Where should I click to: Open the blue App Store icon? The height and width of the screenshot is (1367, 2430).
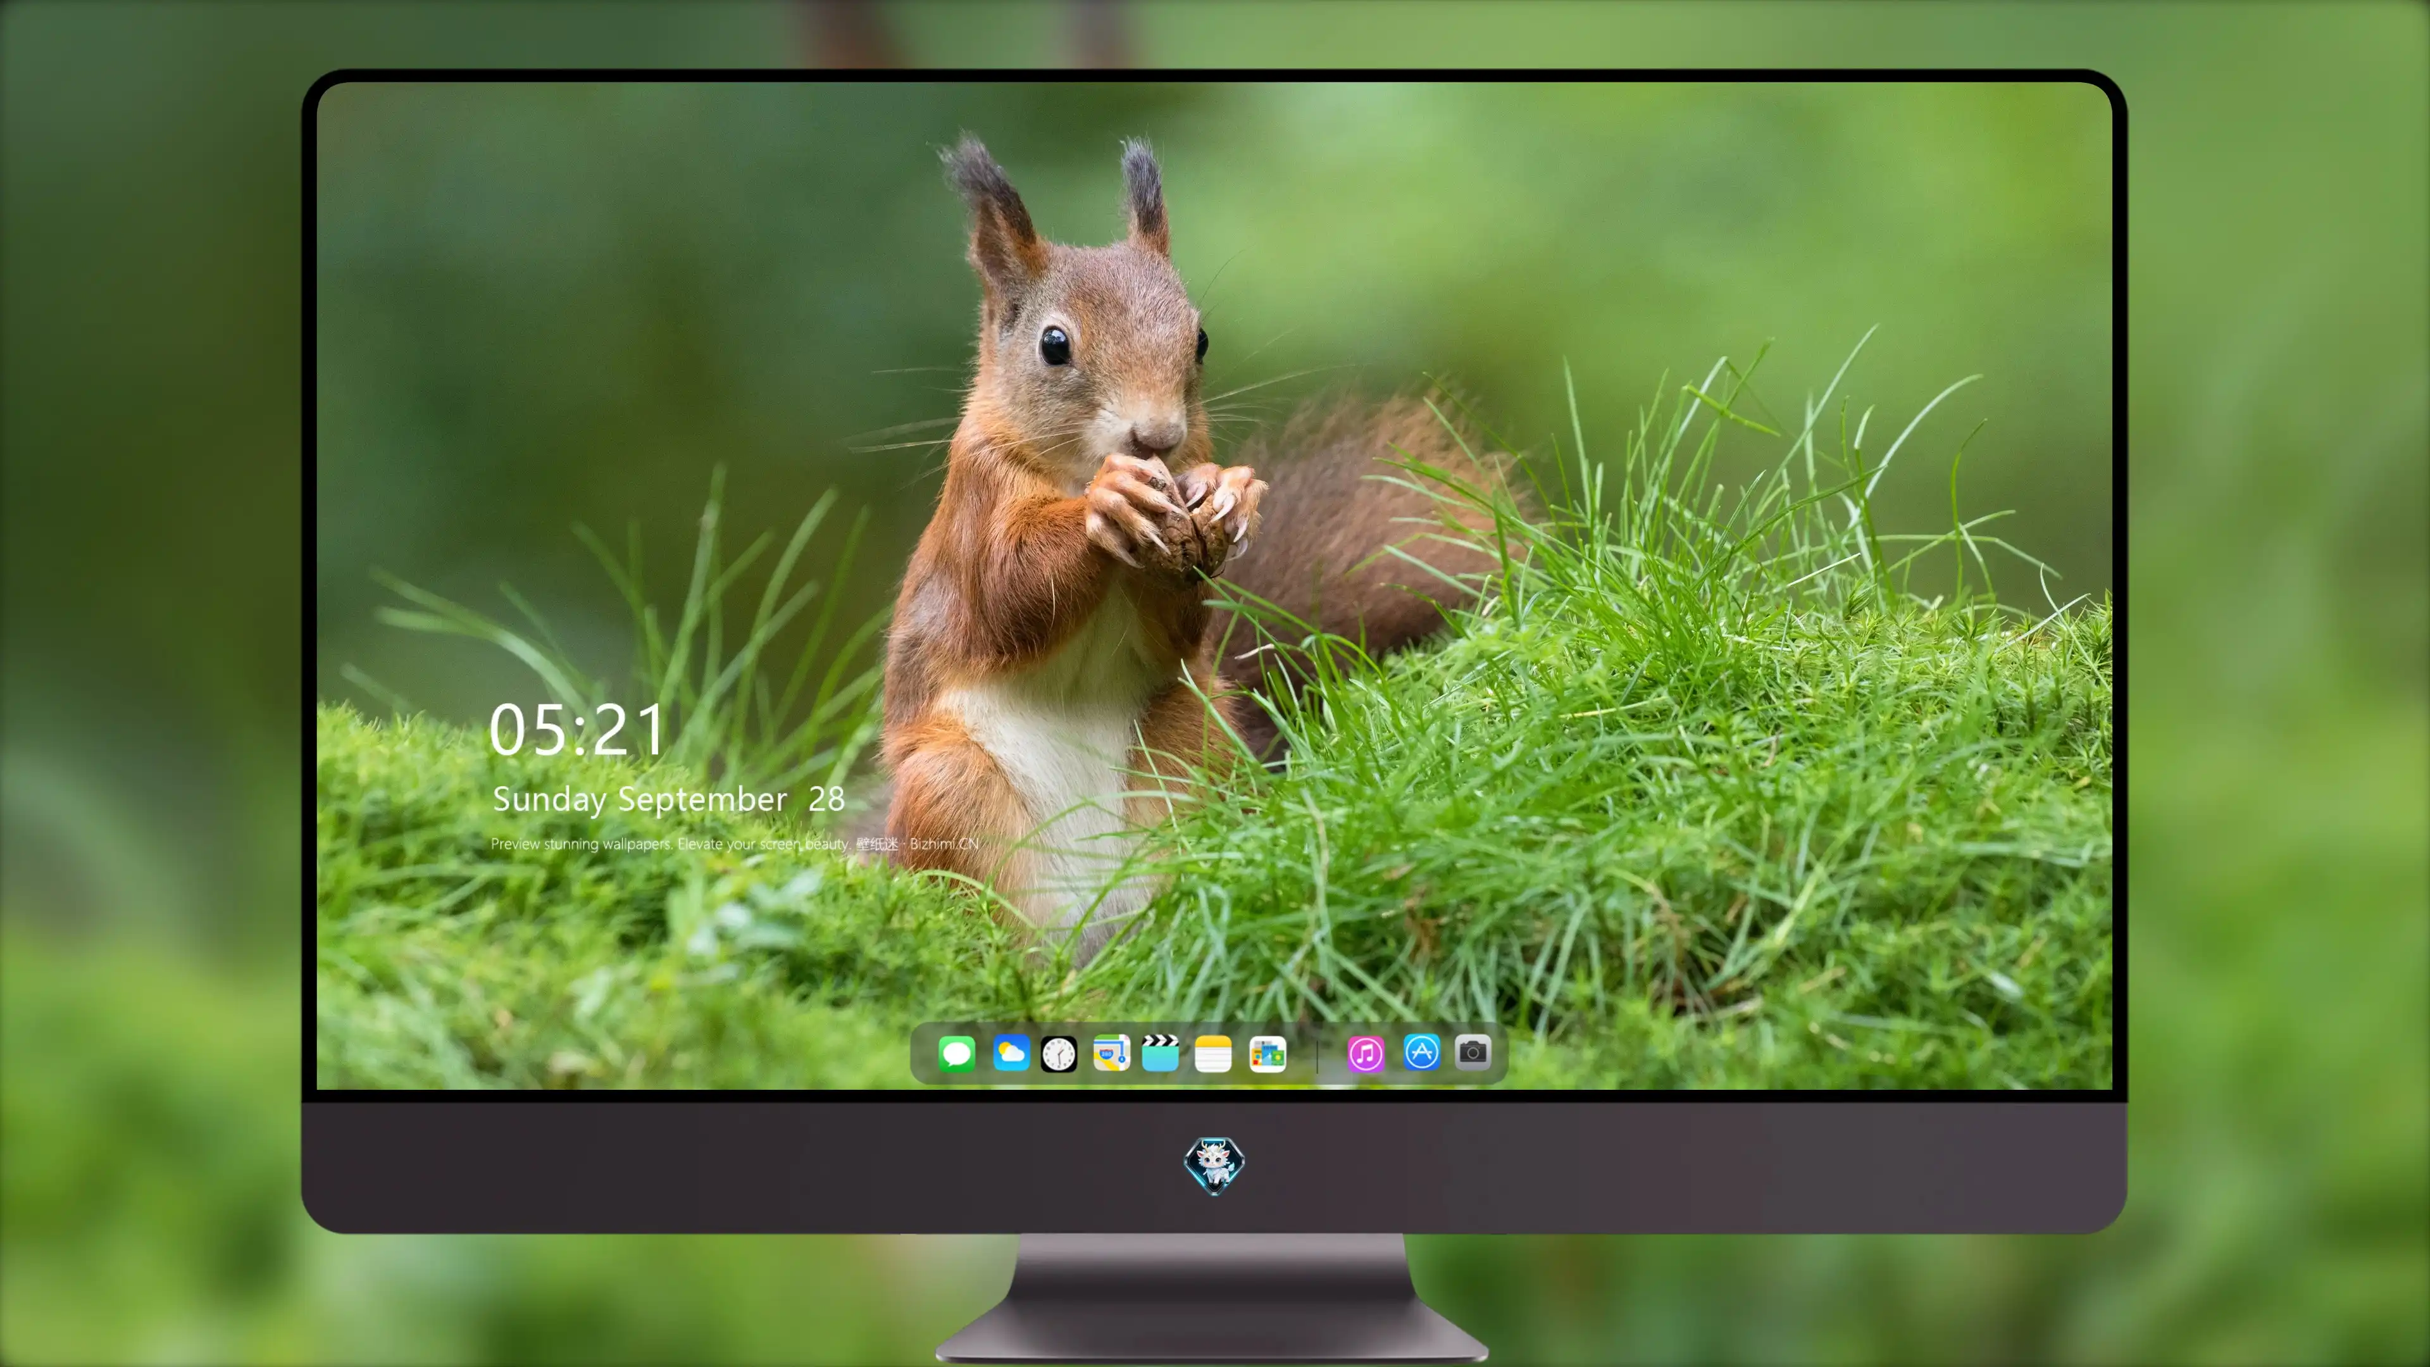coord(1421,1052)
